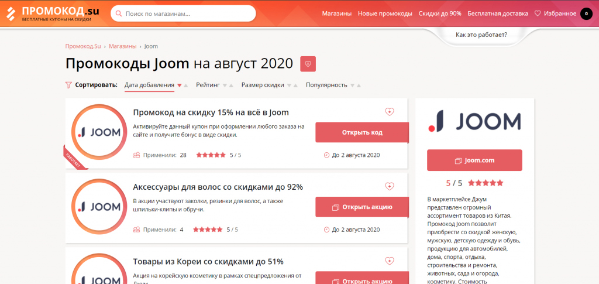Open Аксессуары для волос со скидками title
599x284 pixels.
(218, 187)
